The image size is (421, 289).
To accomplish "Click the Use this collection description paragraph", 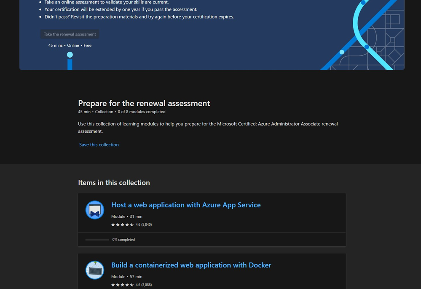I will 208,128.
